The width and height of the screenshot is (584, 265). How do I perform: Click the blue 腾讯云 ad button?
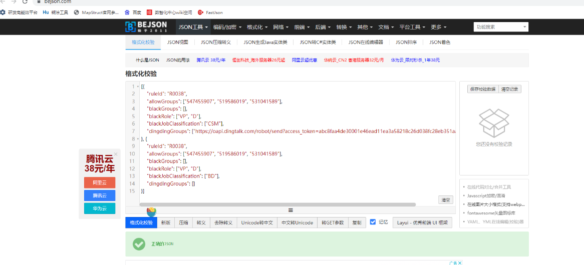tap(100, 195)
